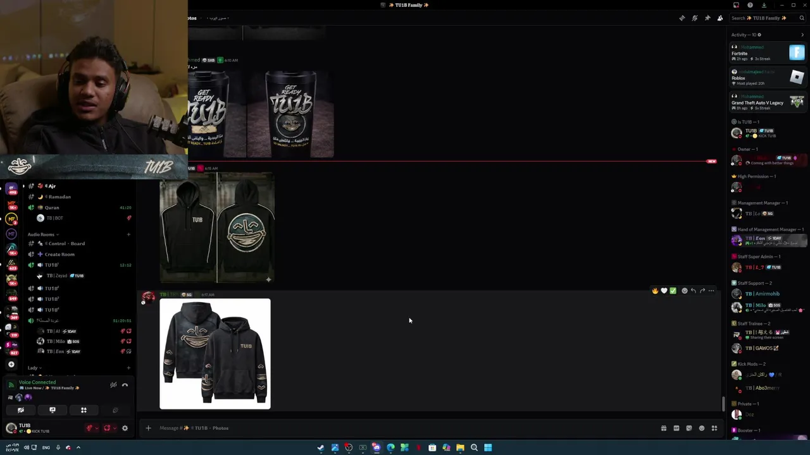
Task: Open the Inbox icon in title bar
Action: [x=736, y=5]
